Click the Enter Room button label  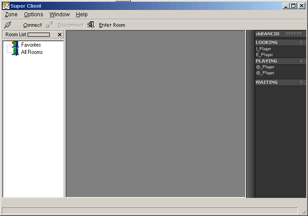112,25
